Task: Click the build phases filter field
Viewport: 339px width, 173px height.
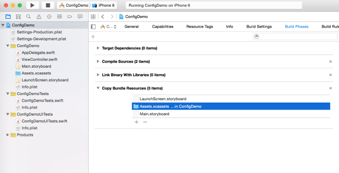Action: point(295,37)
